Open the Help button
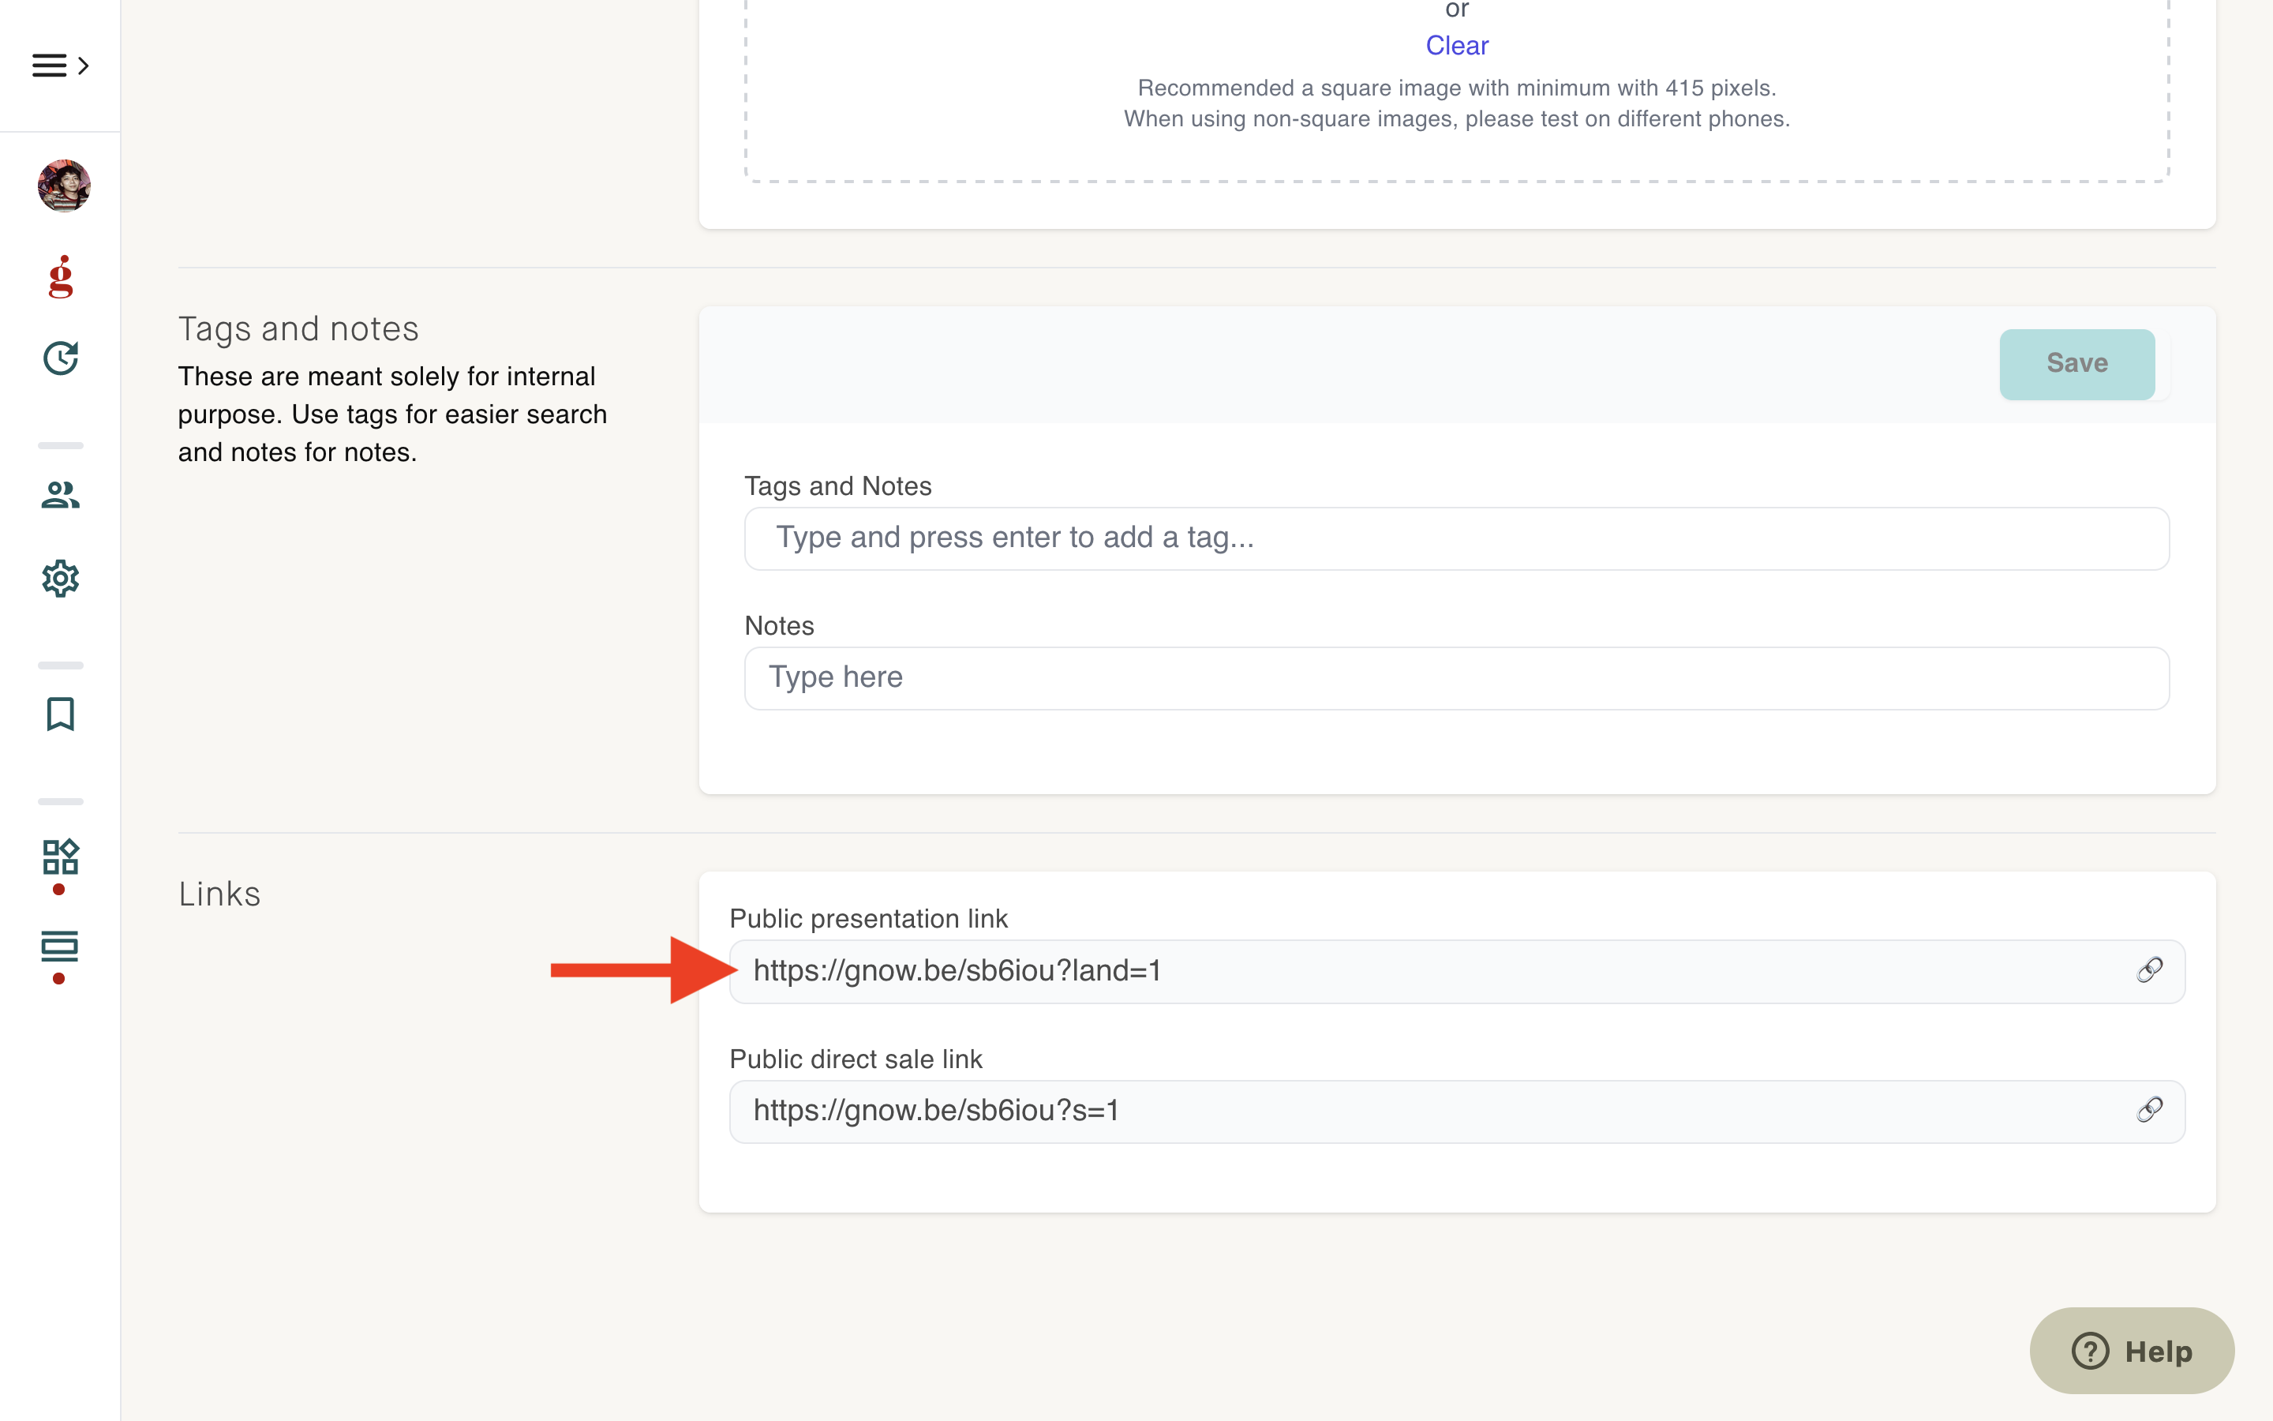The width and height of the screenshot is (2273, 1421). coord(2132,1351)
